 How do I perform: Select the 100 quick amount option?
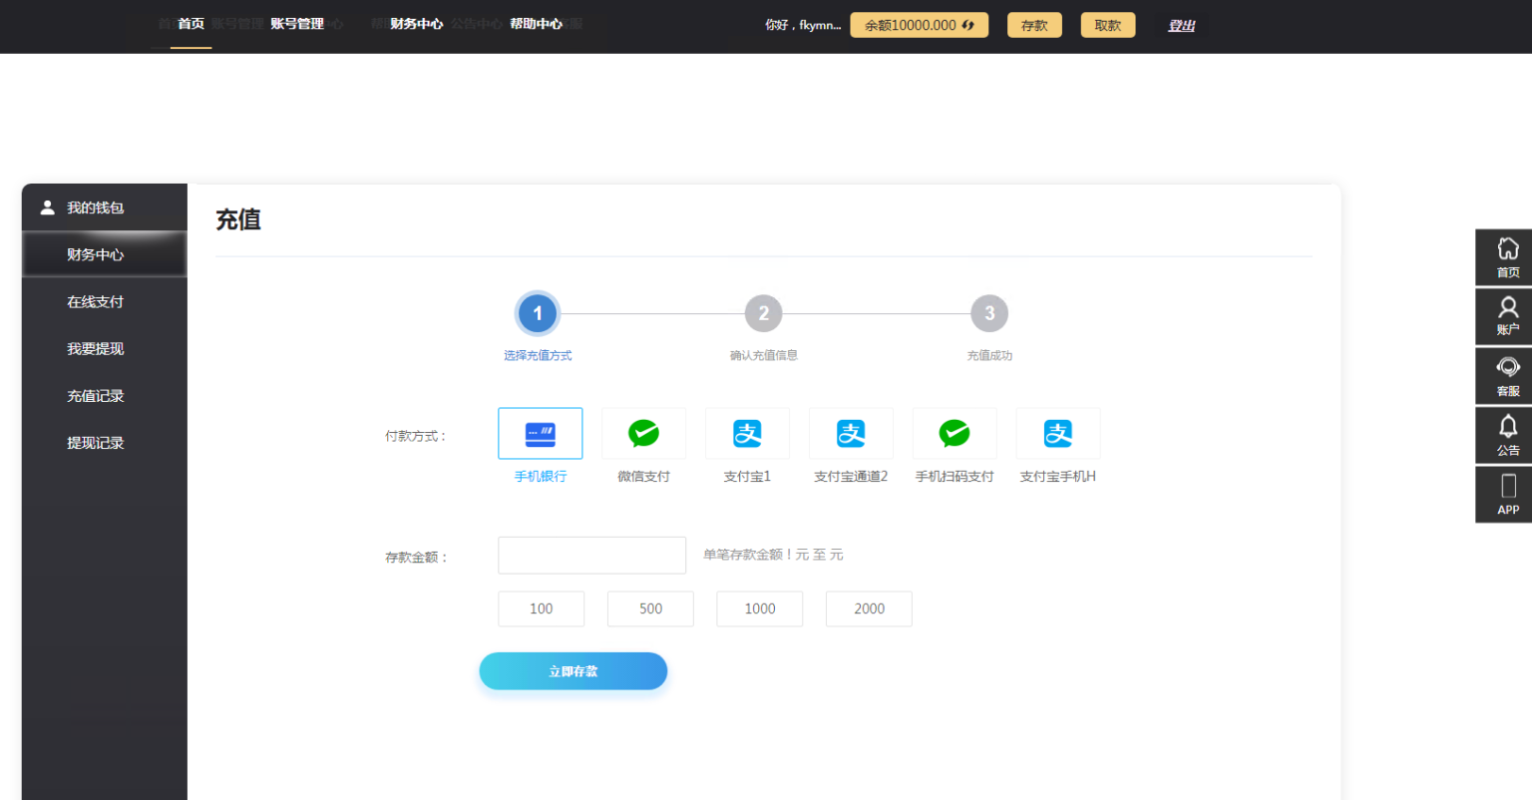[541, 608]
